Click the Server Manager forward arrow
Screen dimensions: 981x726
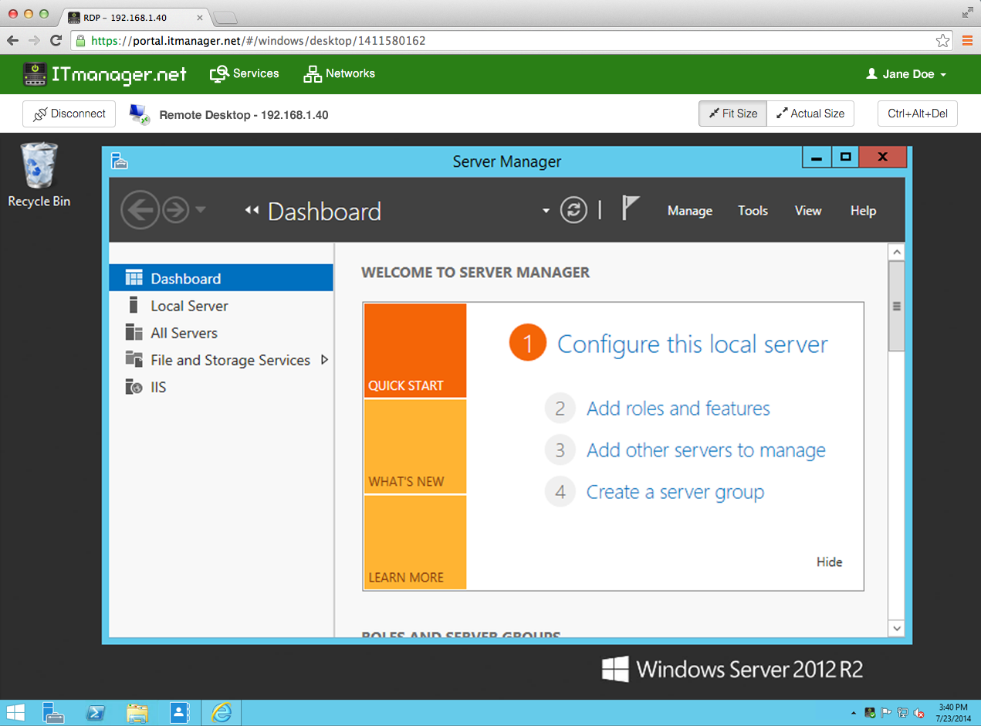(176, 210)
